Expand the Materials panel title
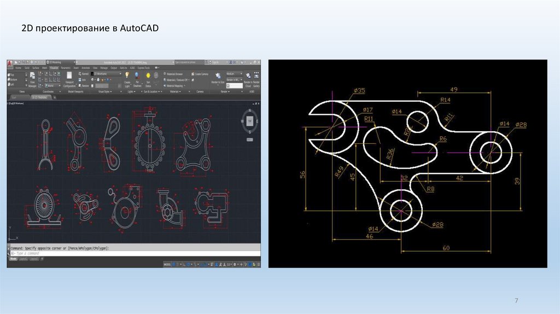This screenshot has width=560, height=314. 175,91
